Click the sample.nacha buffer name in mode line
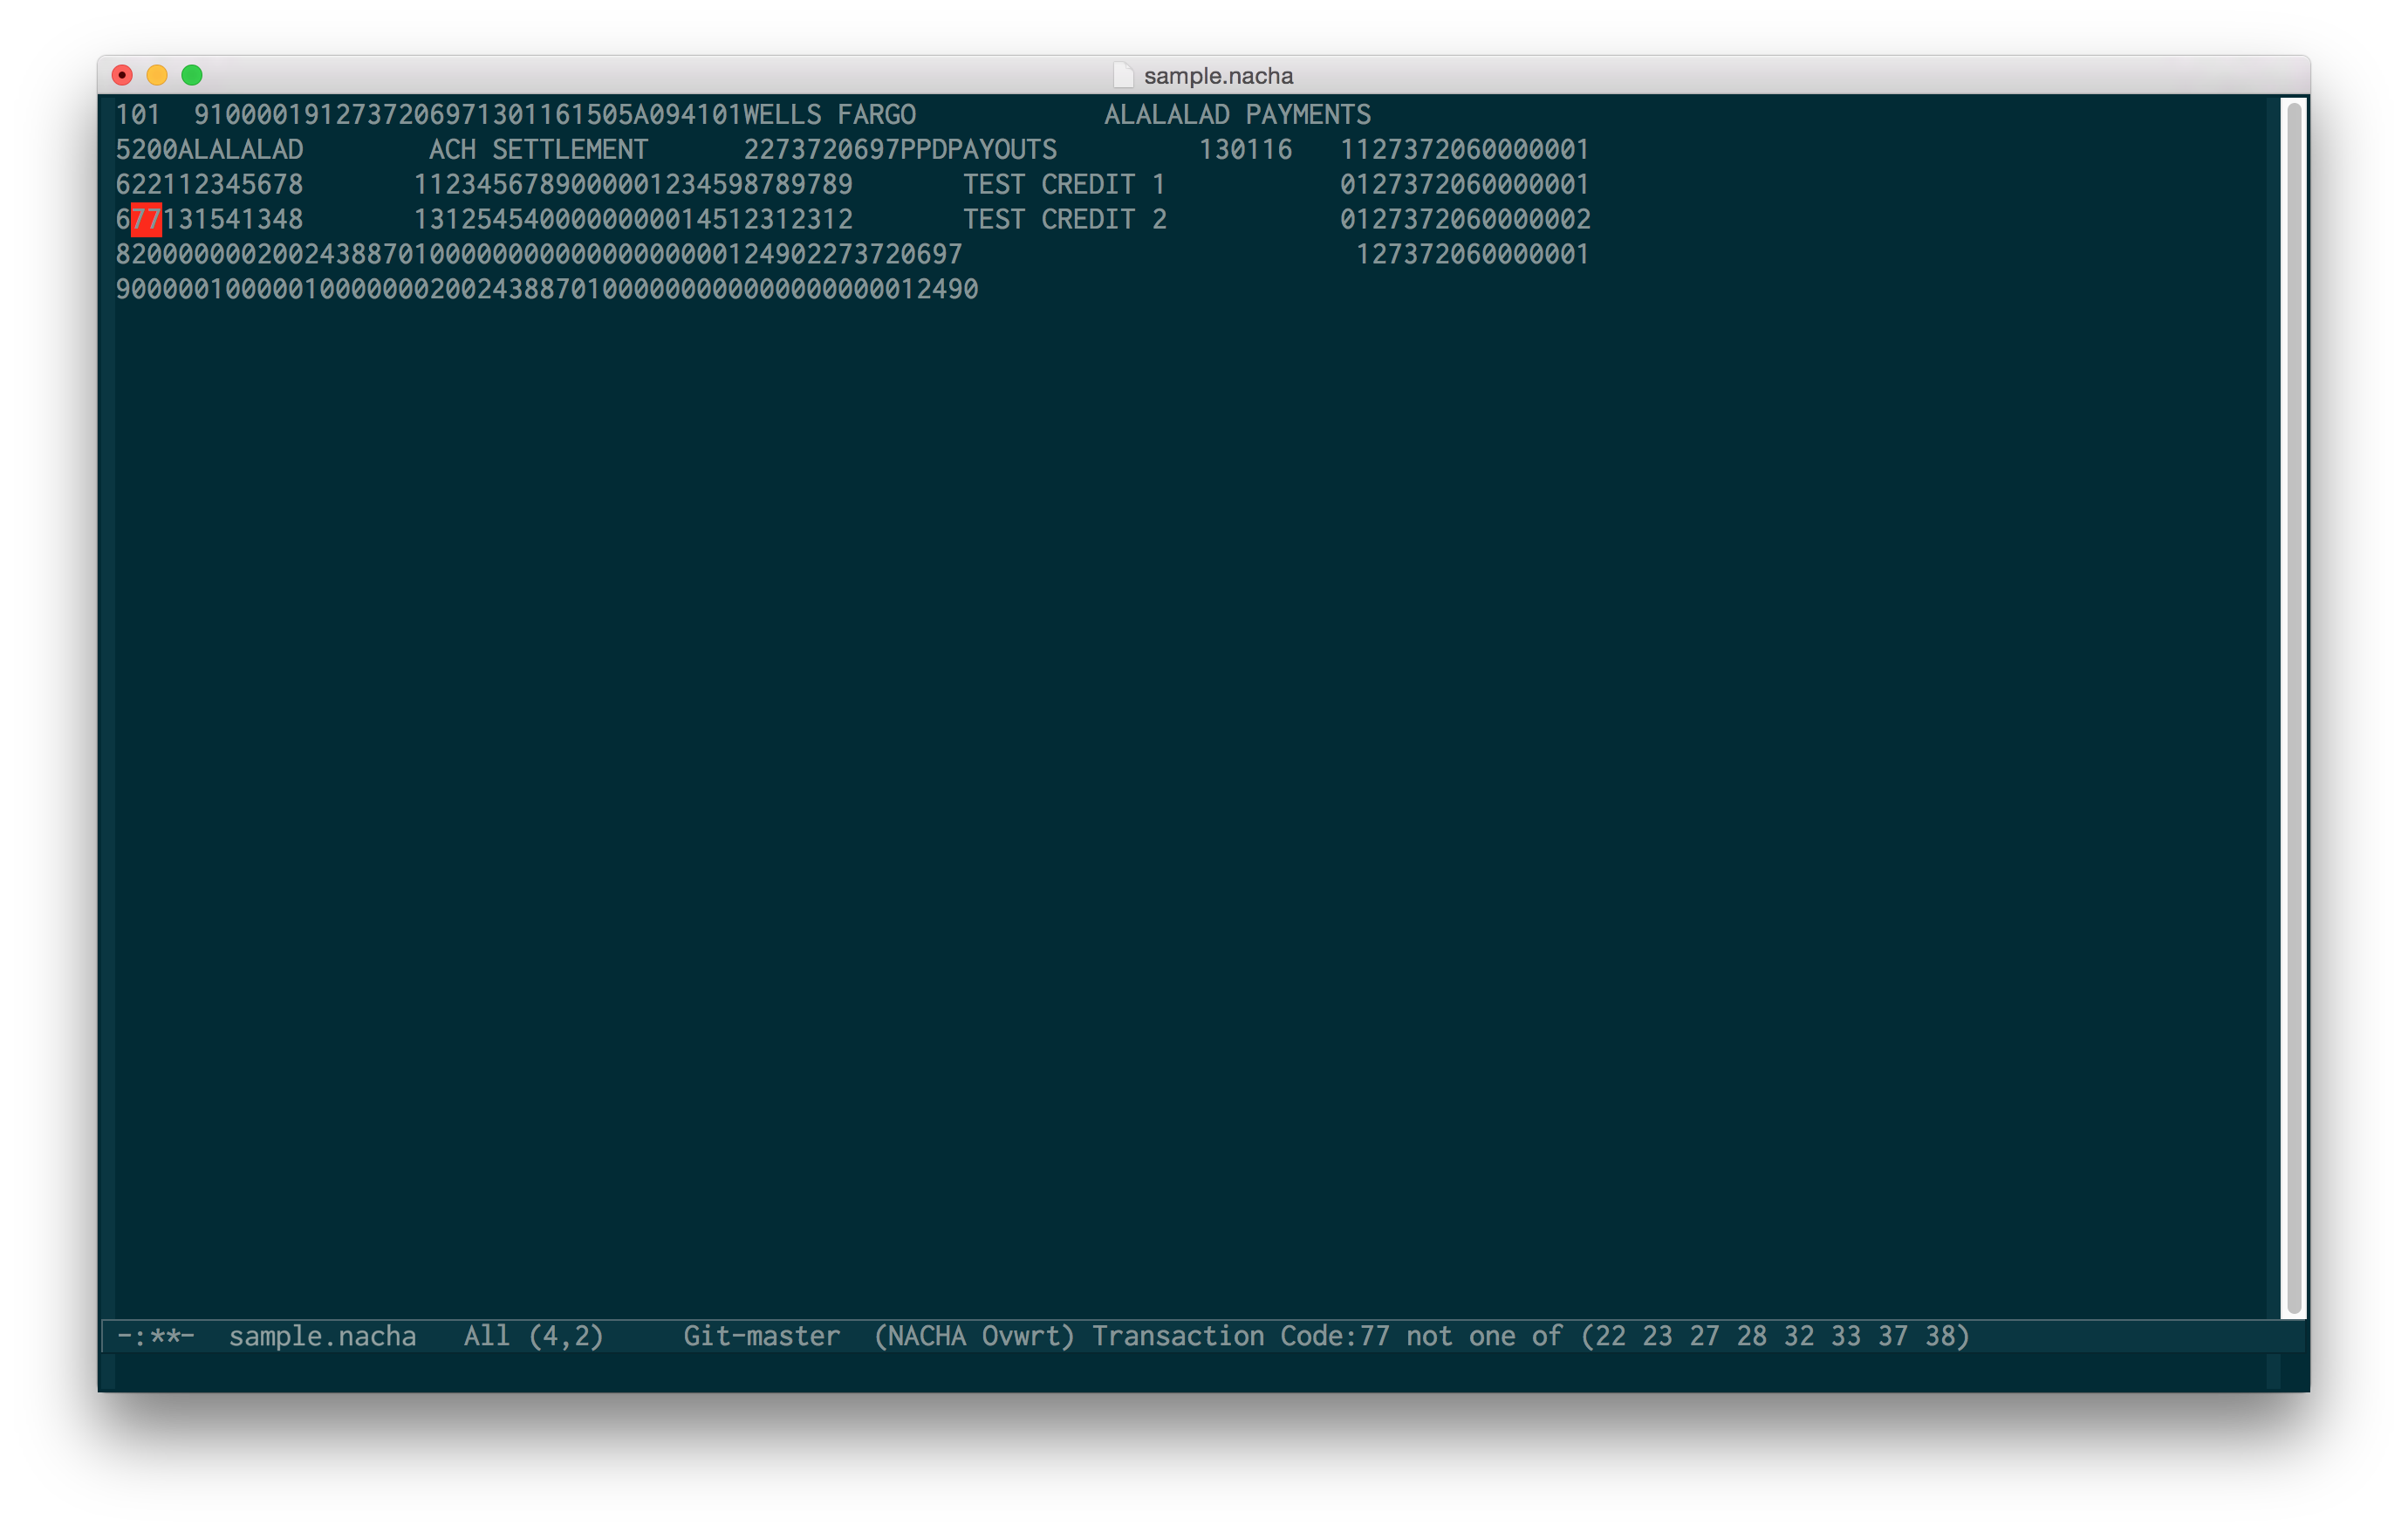 322,1336
